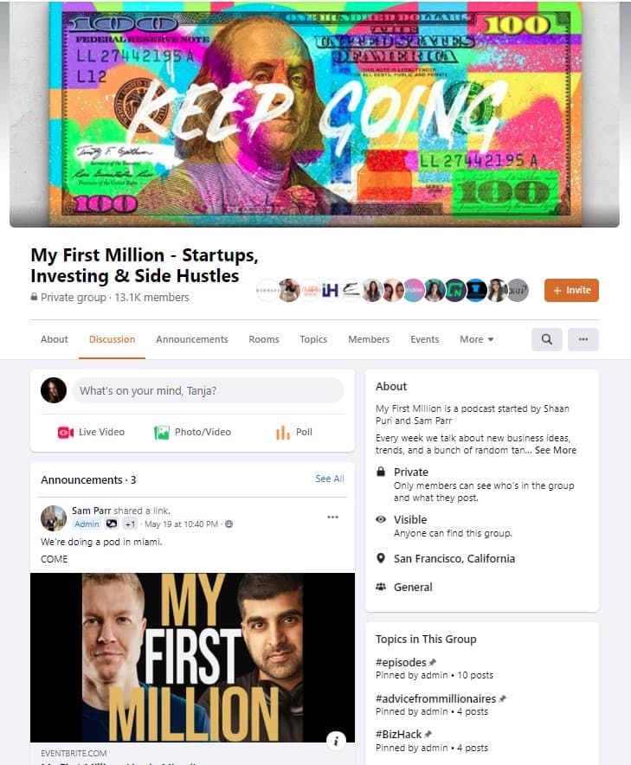This screenshot has height=765, width=631.
Task: Open the About tab
Action: (55, 339)
